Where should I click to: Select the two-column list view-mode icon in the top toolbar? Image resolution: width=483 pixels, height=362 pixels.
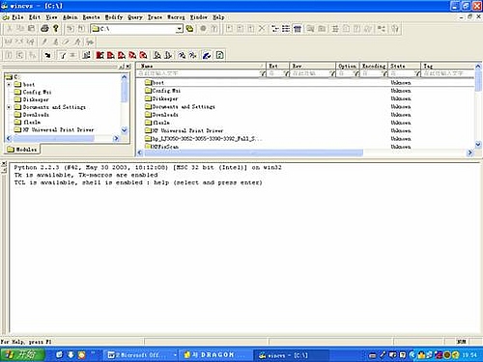point(286,29)
